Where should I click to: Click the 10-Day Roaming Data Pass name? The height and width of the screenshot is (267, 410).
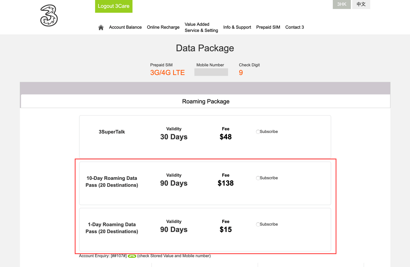112,182
